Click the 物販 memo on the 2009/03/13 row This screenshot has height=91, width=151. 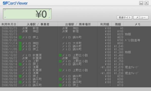[x=128, y=34]
